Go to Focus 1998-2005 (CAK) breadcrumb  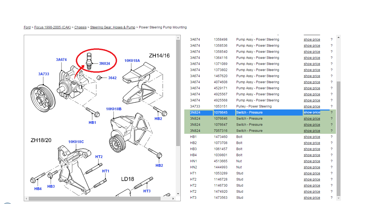click(53, 27)
